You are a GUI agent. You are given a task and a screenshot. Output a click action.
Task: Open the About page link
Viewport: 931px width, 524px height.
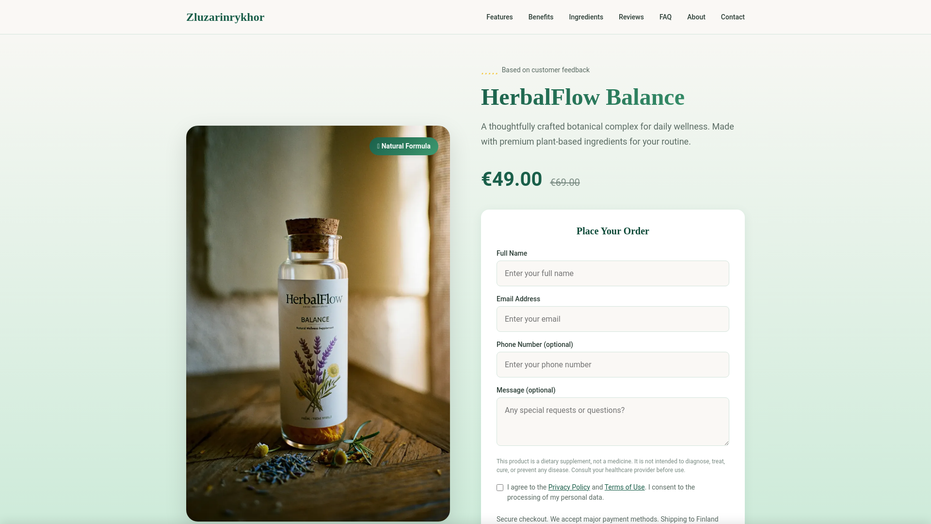(696, 17)
